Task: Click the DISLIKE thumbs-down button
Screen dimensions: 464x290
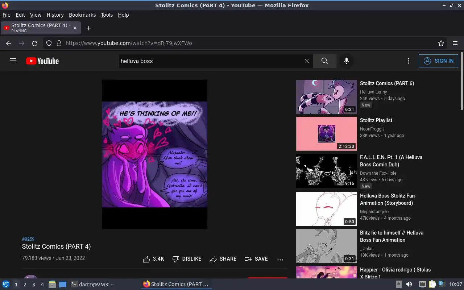Action: pyautogui.click(x=187, y=259)
